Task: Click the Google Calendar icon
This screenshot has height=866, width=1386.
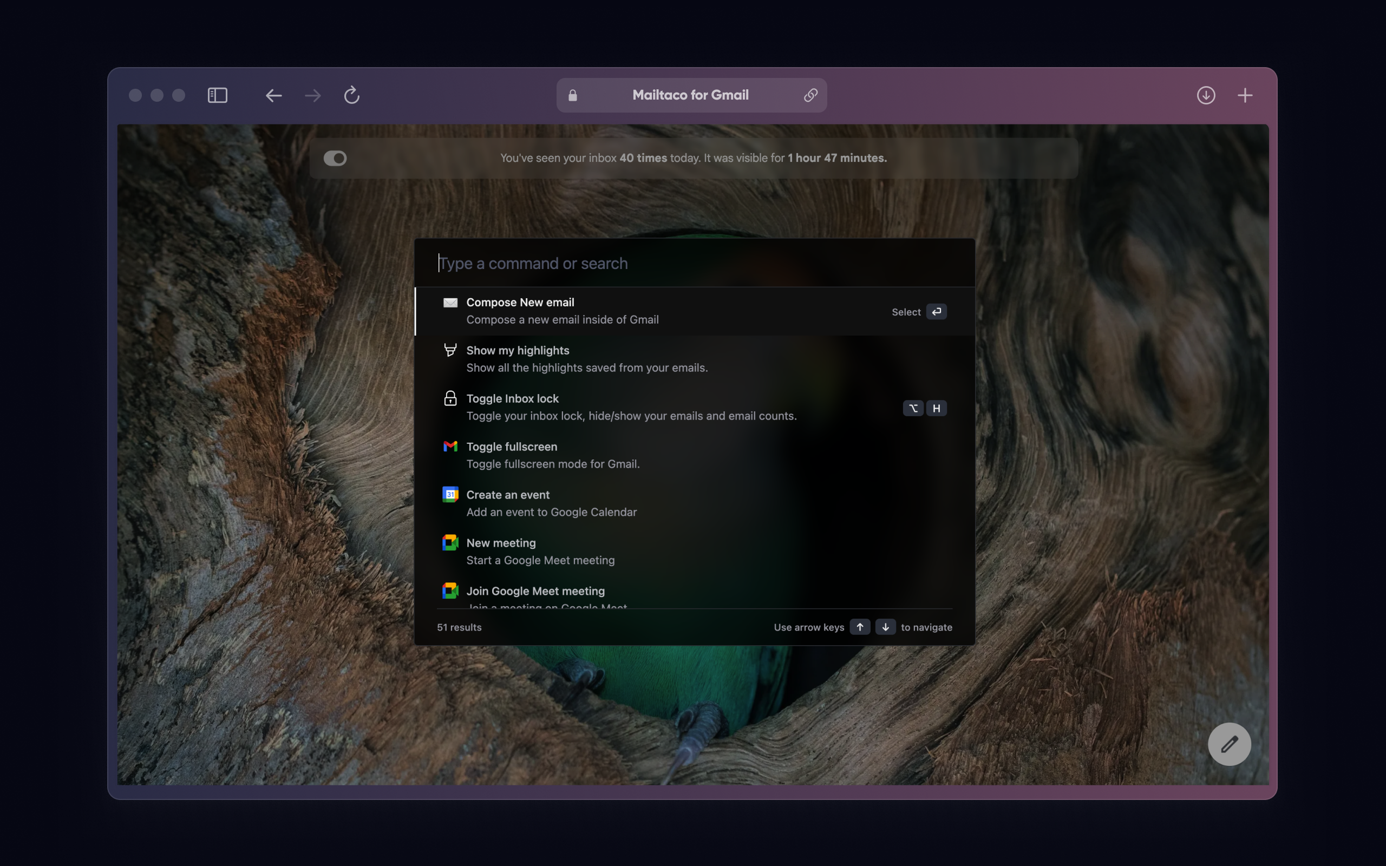Action: [450, 494]
